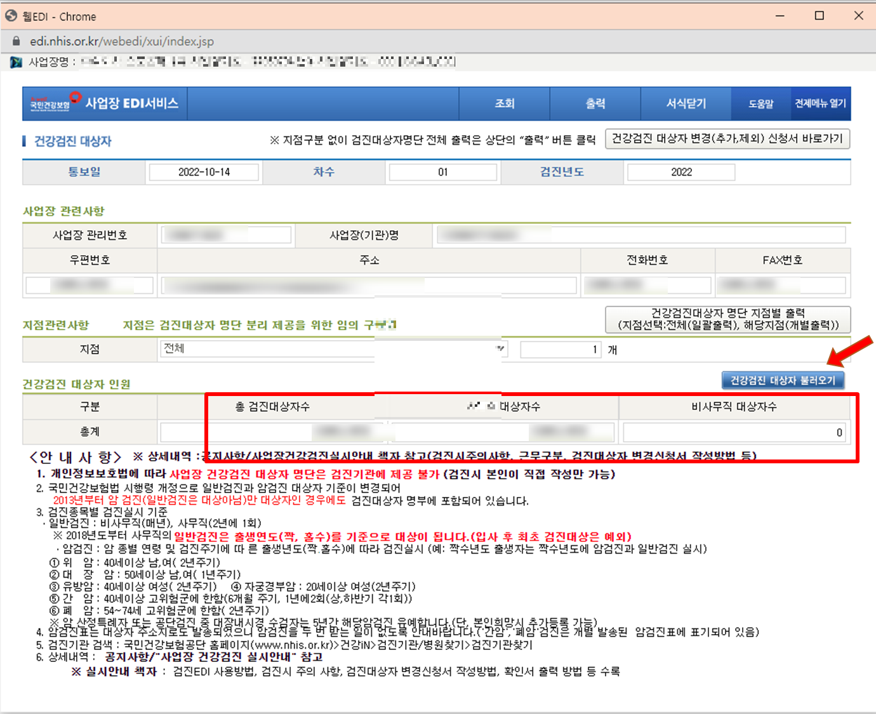Screen dimensions: 876x714
Task: Click the 통보일 date field
Action: point(203,171)
